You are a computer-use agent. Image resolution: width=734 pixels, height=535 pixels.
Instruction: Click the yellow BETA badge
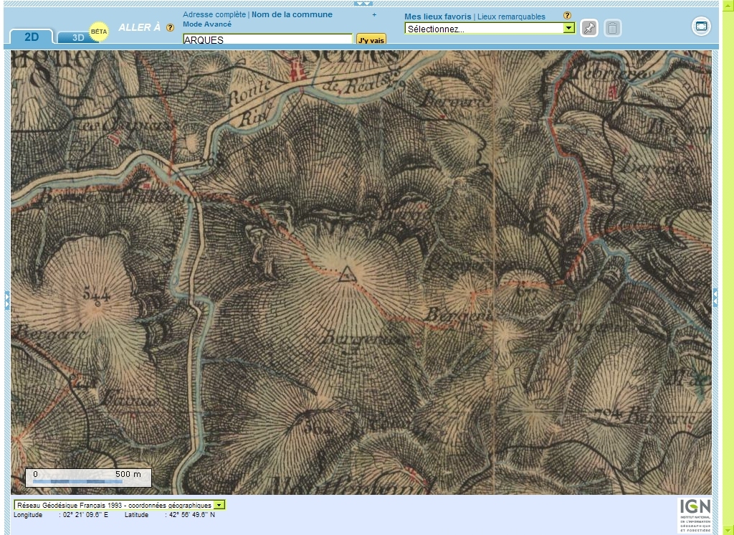(99, 32)
